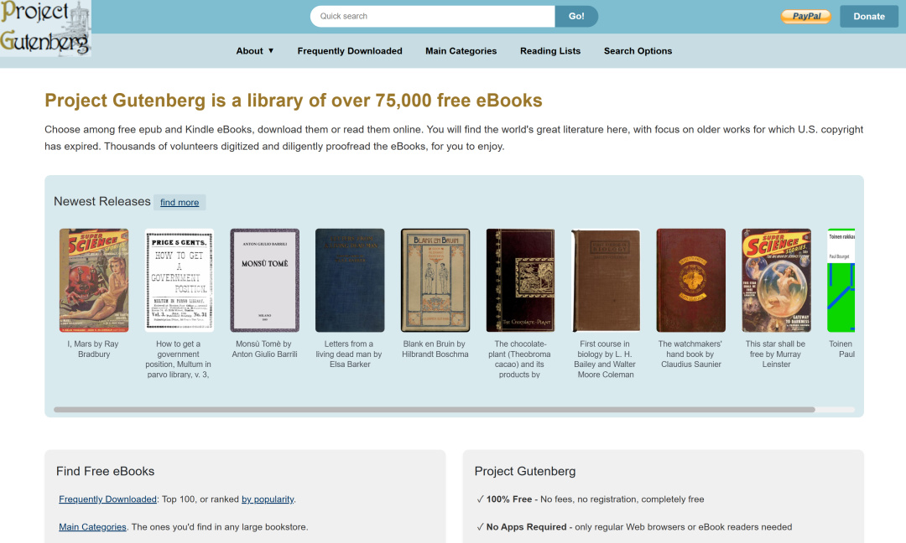
Task: Expand the About menu dropdown
Action: click(255, 51)
